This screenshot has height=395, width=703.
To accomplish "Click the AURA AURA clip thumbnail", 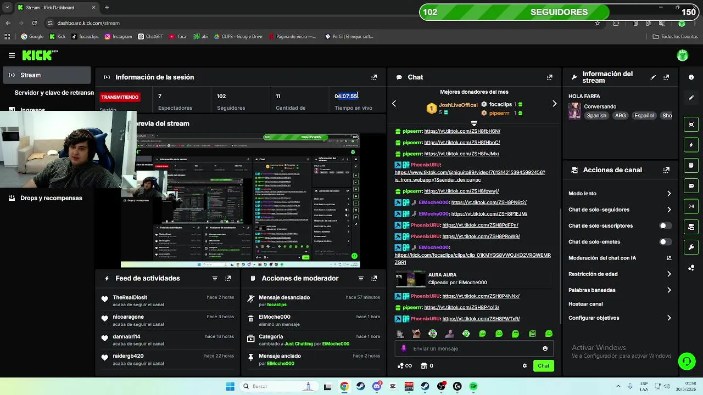I will click(x=411, y=279).
